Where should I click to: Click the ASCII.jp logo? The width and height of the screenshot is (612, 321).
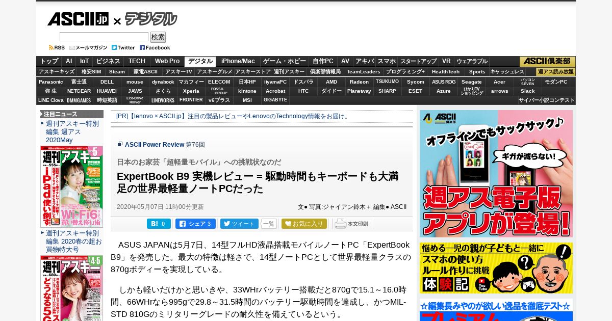(x=78, y=19)
